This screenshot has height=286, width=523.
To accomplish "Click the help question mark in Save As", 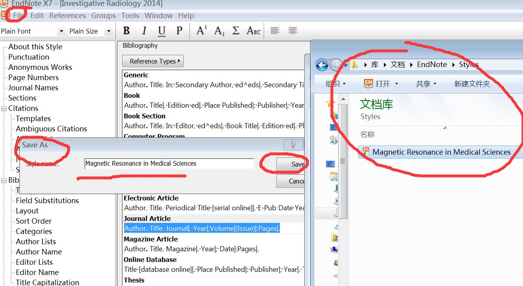I will 293,145.
